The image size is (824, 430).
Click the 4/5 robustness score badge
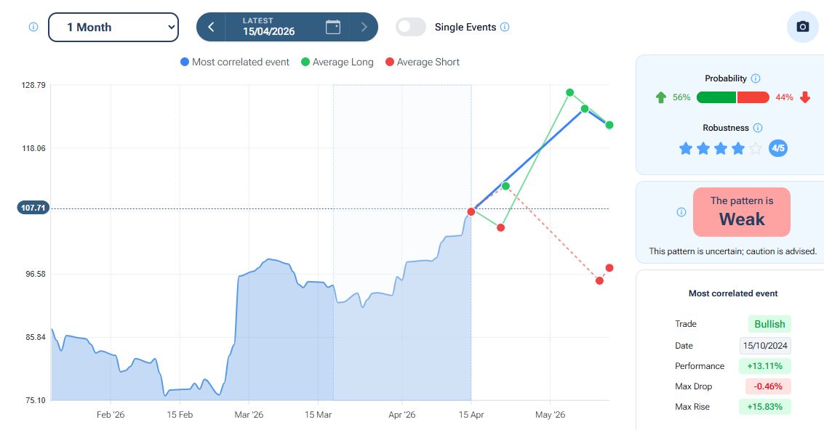click(x=778, y=148)
